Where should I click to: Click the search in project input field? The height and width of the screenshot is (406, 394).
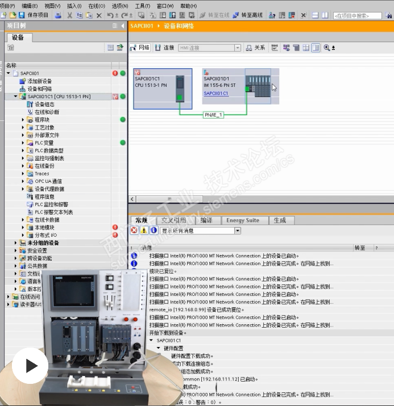point(358,16)
